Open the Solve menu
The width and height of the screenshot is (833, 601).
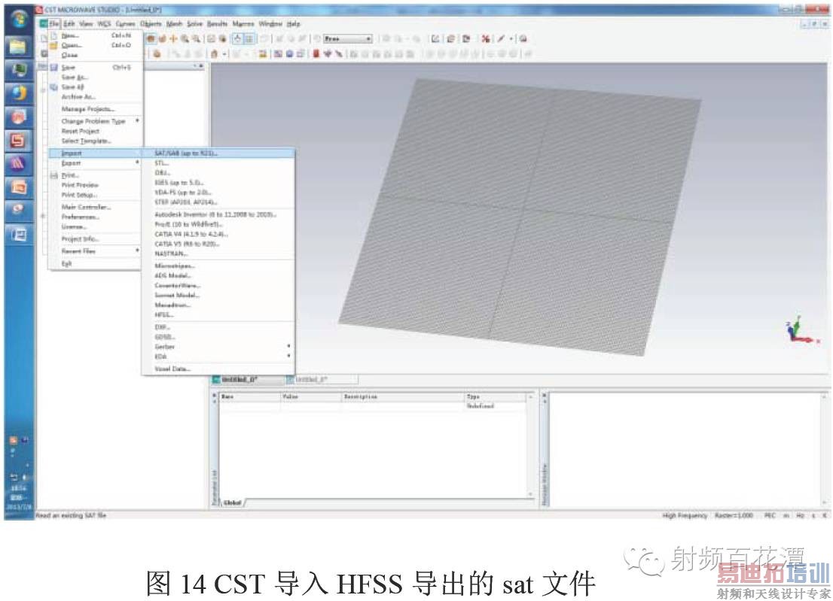pos(195,24)
